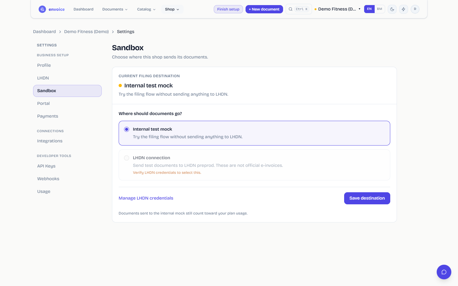Screen dimensions: 458x286
Task: Expand the Shop dropdown menu
Action: click(172, 9)
